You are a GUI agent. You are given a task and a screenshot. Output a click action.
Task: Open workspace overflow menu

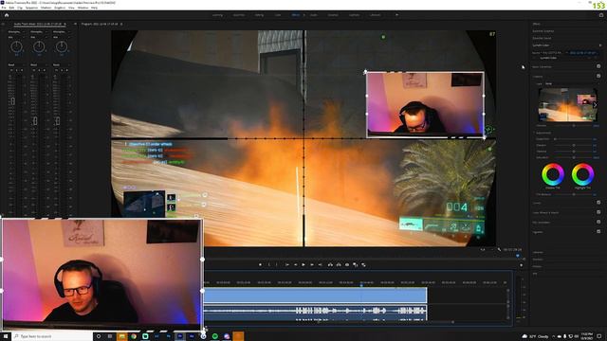[396, 15]
